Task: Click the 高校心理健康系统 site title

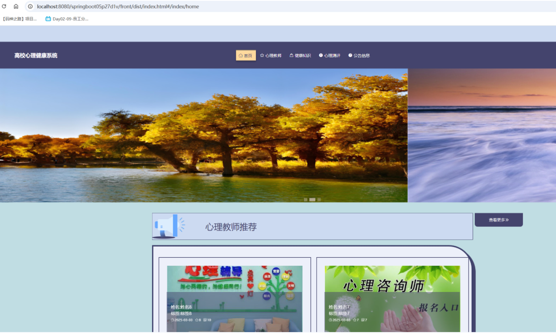Action: 36,56
